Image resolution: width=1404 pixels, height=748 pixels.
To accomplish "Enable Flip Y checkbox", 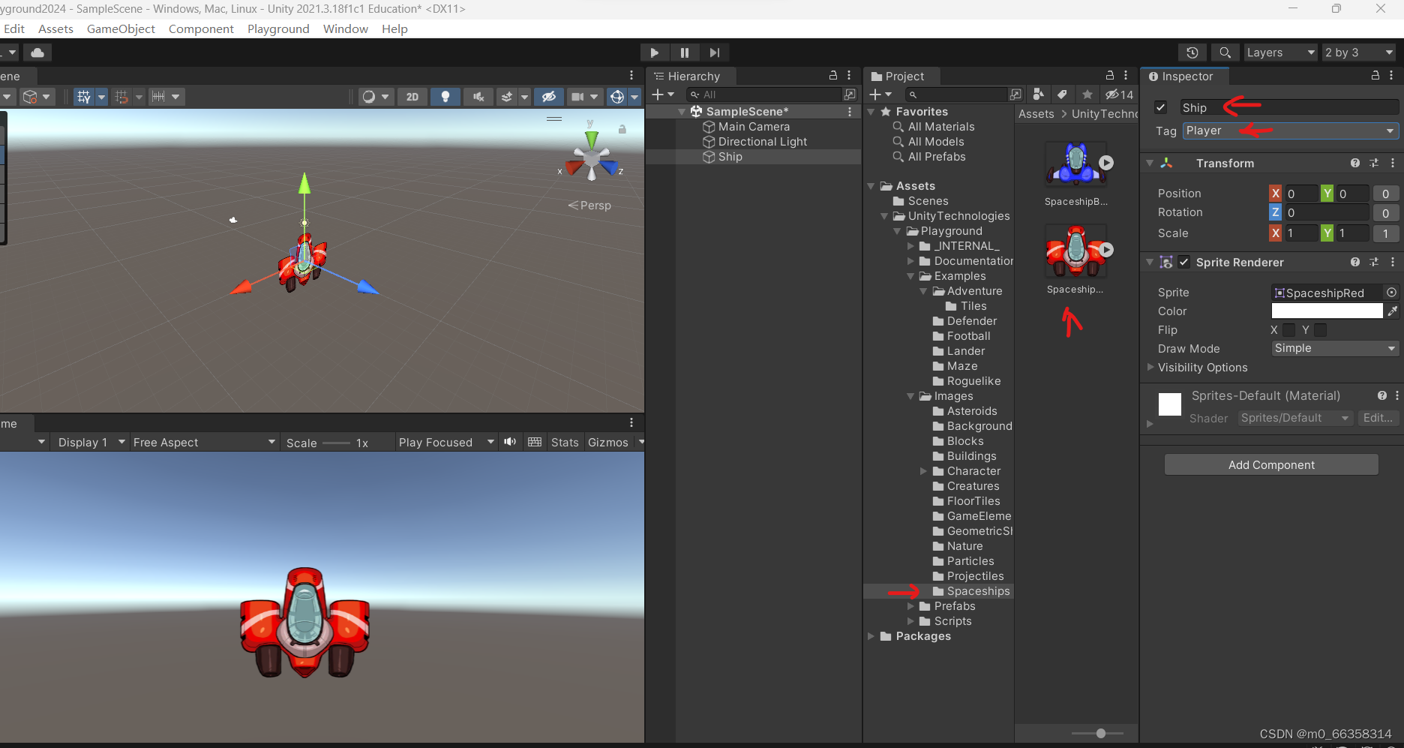I will click(1320, 330).
